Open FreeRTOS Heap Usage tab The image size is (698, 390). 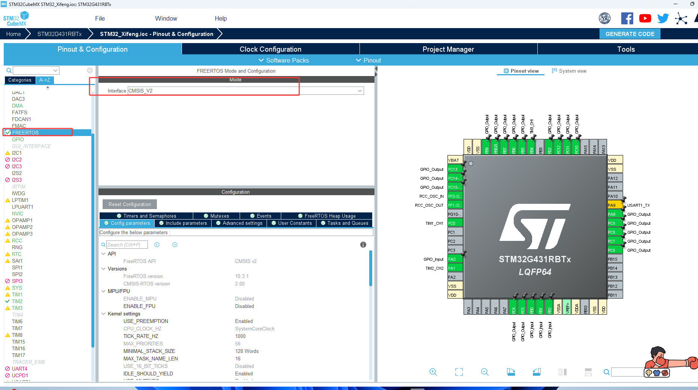point(327,216)
